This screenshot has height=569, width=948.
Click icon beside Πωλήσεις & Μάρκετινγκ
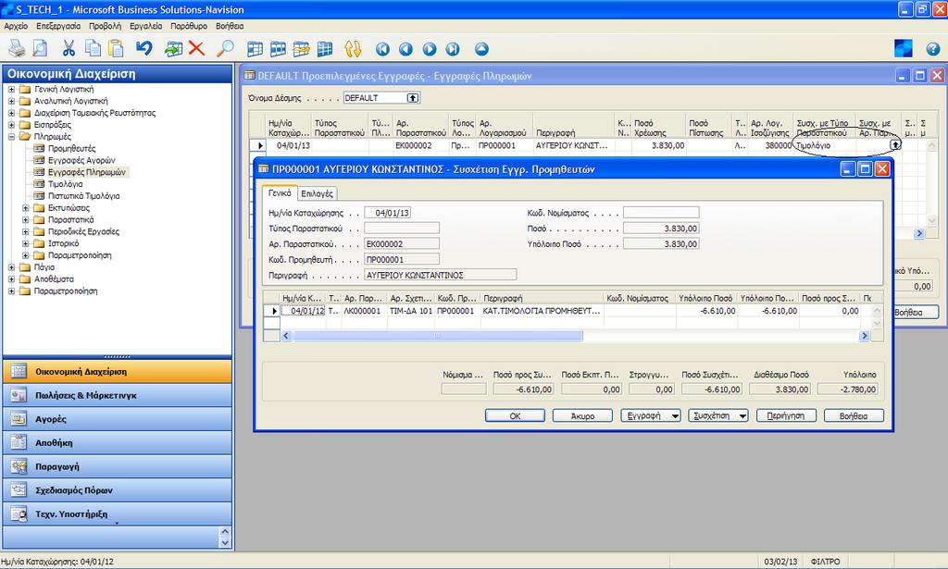19,395
